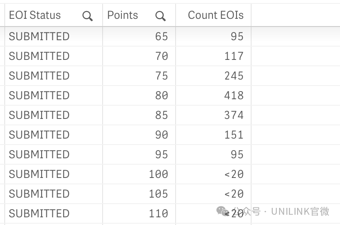Click Count EOIs cell showing 418
The height and width of the screenshot is (225, 340).
(234, 95)
